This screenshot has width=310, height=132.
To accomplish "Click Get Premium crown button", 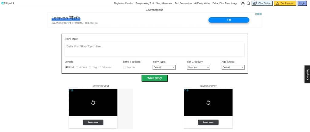I will pos(285,3).
